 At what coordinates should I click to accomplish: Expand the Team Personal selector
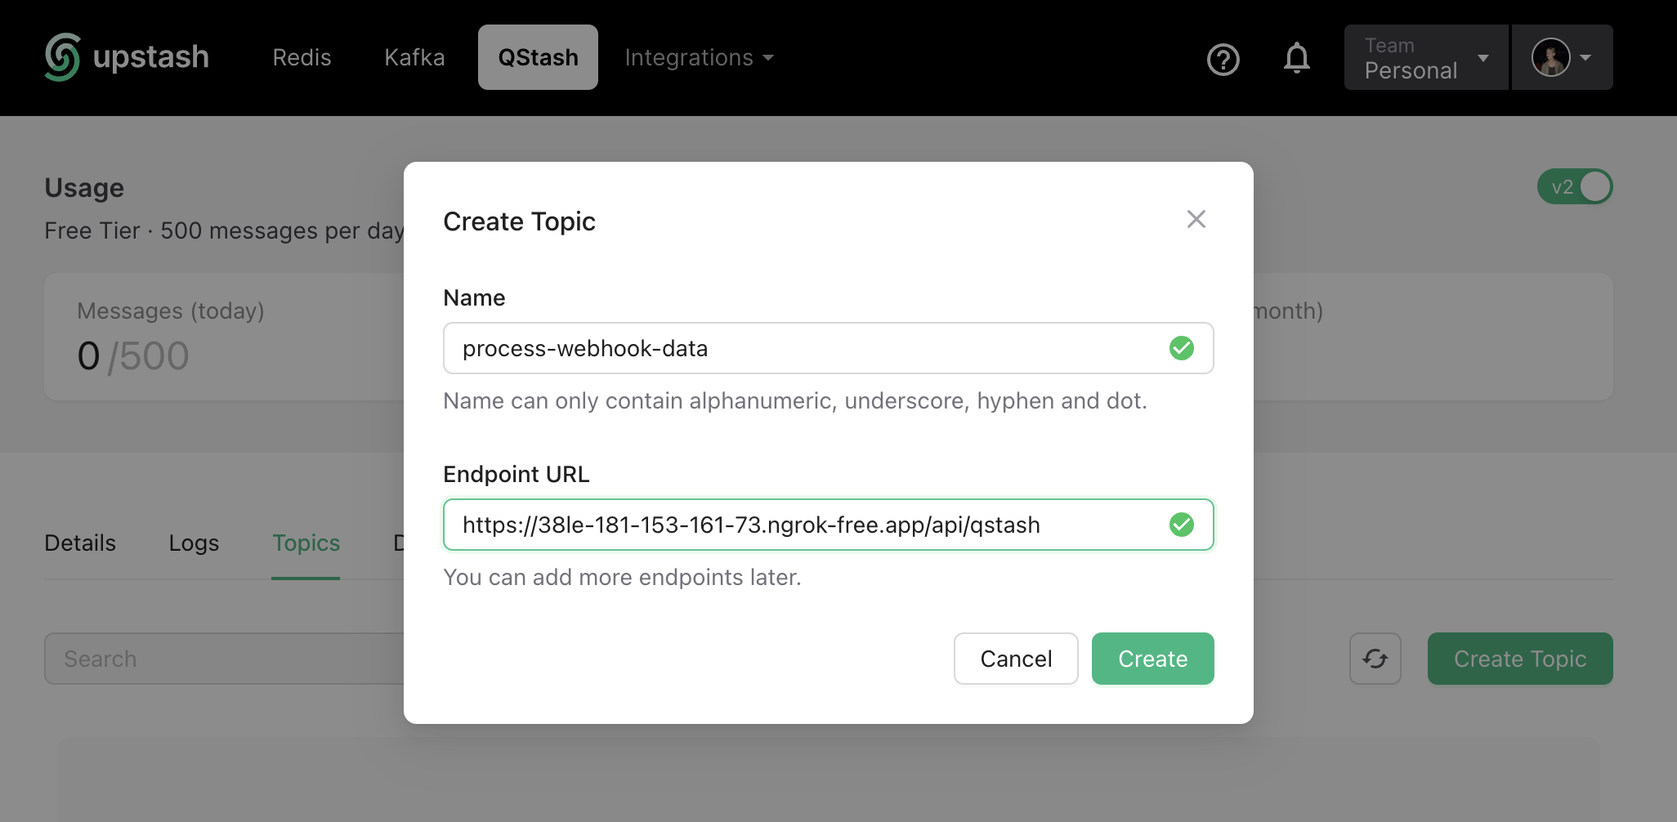pyautogui.click(x=1425, y=57)
